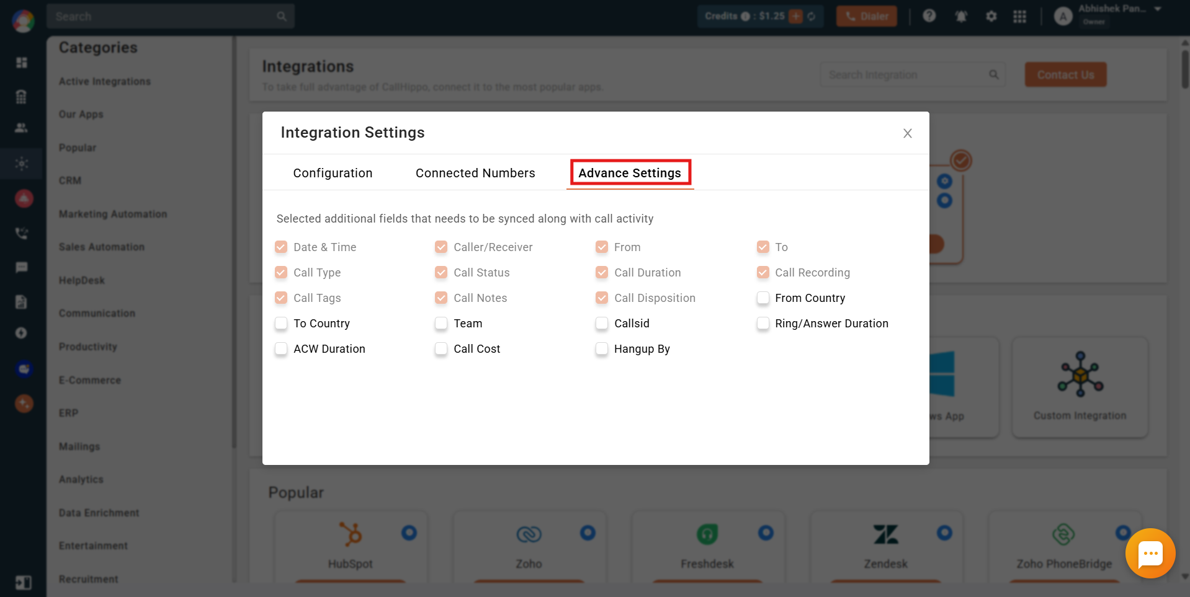Uncheck Call Type field

tap(281, 273)
